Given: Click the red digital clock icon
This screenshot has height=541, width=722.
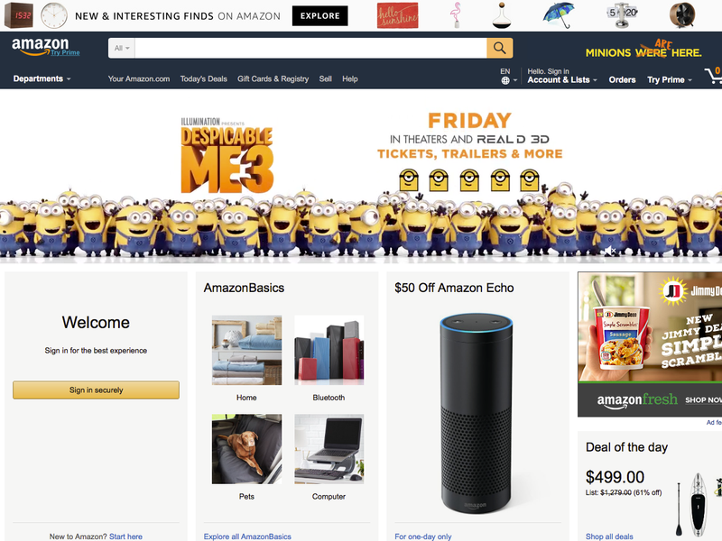Looking at the screenshot, I should point(19,15).
